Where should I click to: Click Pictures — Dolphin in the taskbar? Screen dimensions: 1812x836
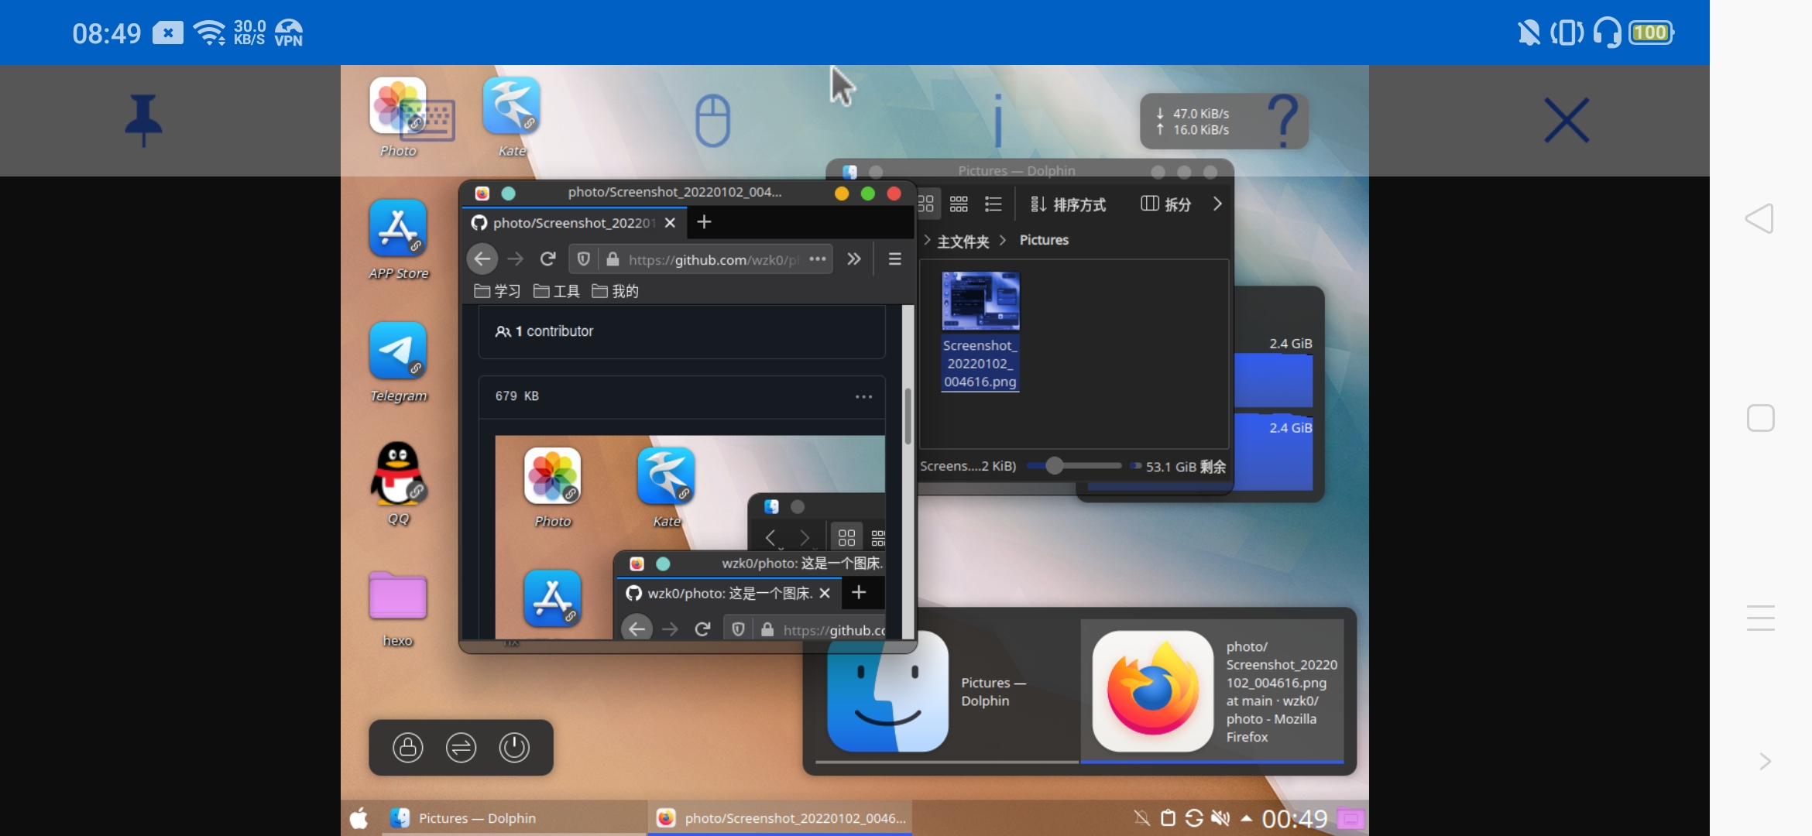tap(465, 818)
